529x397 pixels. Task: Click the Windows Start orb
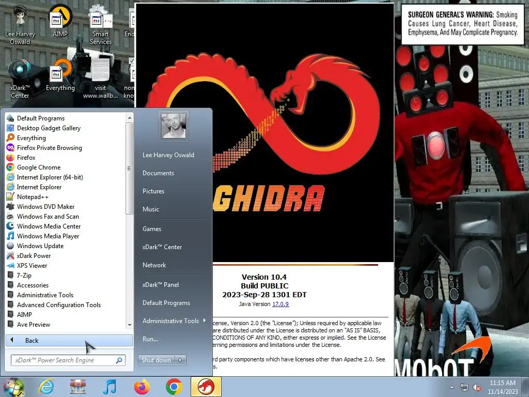click(13, 387)
